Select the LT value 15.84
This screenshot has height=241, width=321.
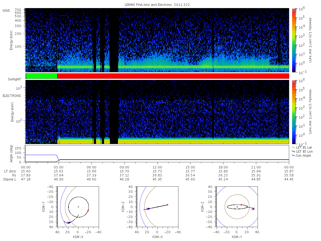pos(256,171)
